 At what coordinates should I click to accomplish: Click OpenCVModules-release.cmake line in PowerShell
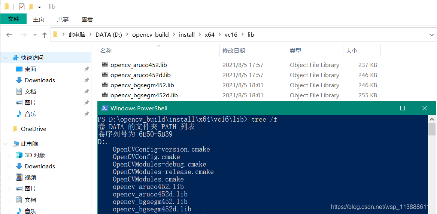[163, 172]
